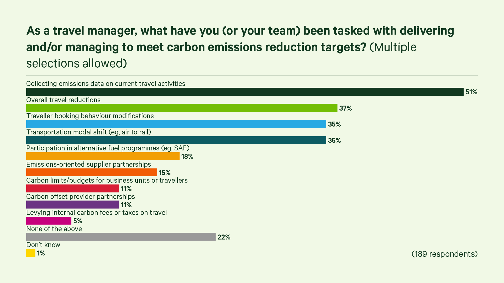504x283 pixels.
Task: Click the dark green 51% bar
Action: [x=245, y=92]
